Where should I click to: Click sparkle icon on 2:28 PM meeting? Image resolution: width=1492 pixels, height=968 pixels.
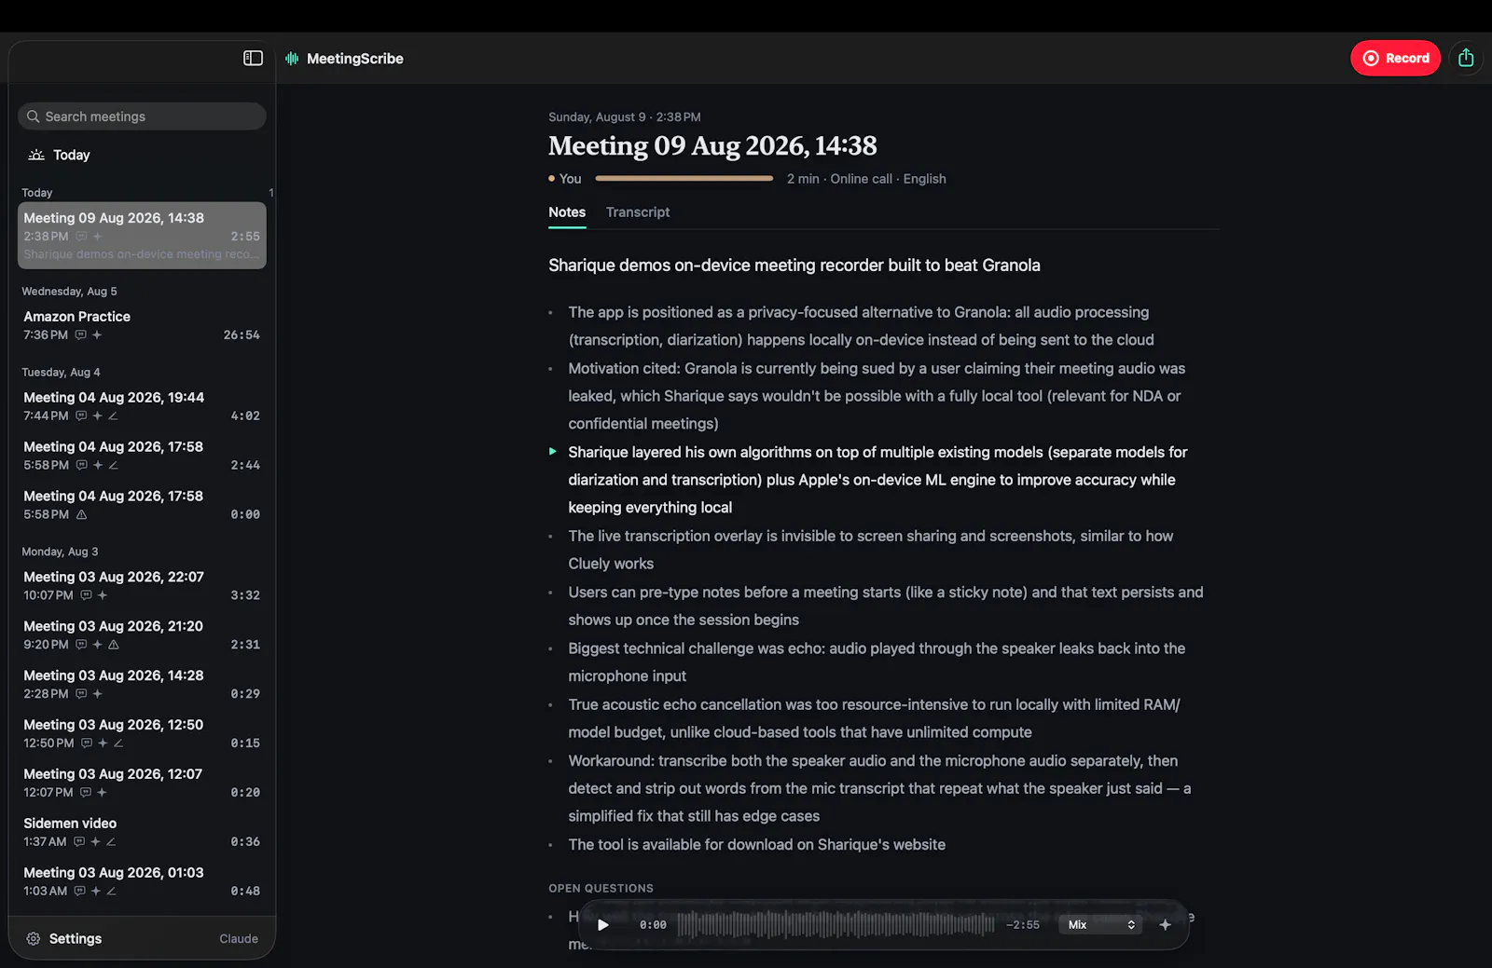pos(97,694)
